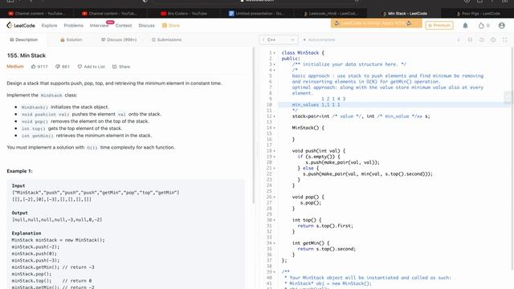
Task: Click the lock icon on Solution tab
Action: click(63, 39)
